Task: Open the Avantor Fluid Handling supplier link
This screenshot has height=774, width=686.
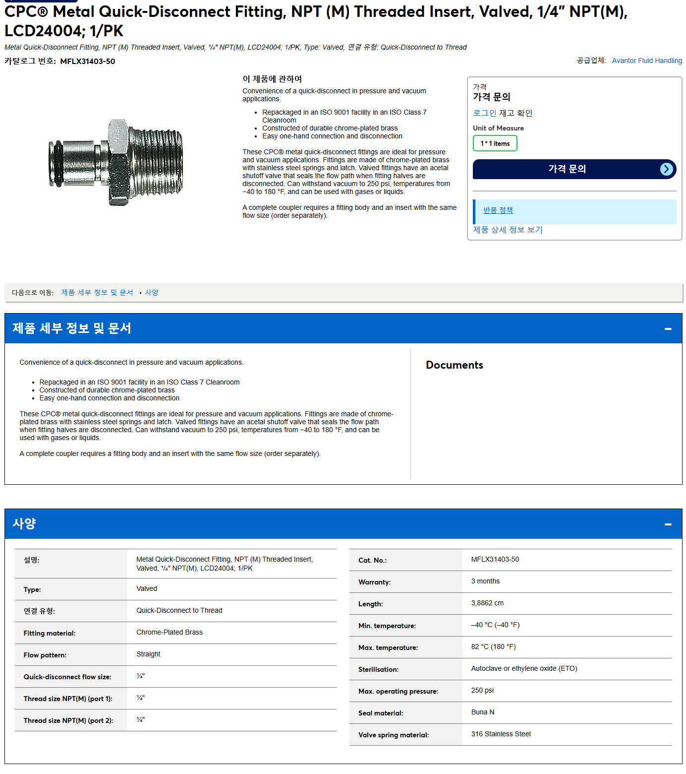Action: (647, 61)
